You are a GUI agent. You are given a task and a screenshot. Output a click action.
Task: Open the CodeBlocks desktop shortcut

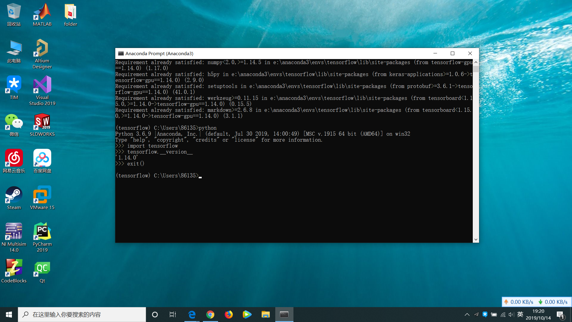(x=14, y=268)
